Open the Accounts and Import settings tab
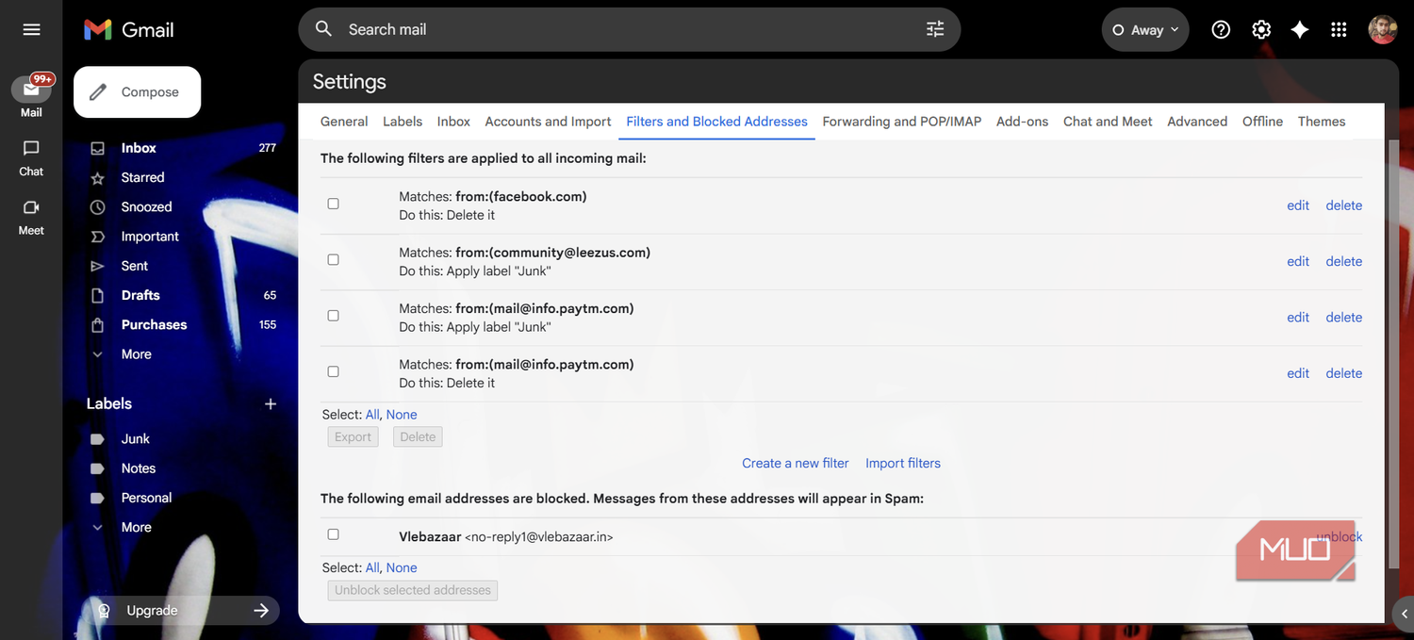The width and height of the screenshot is (1414, 640). [x=548, y=121]
